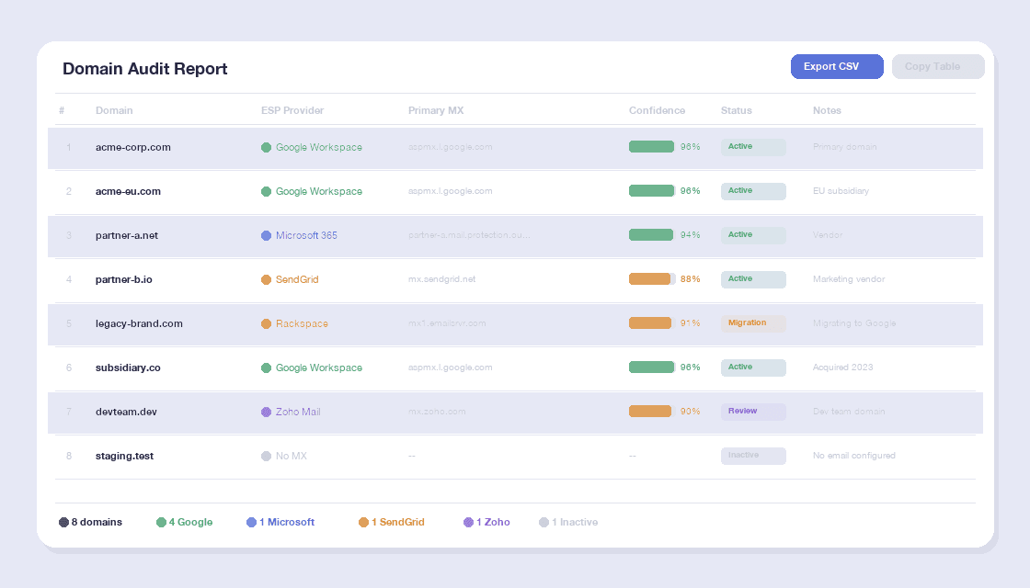This screenshot has height=588, width=1030.
Task: Open the subsidiary.co domain row
Action: click(128, 367)
